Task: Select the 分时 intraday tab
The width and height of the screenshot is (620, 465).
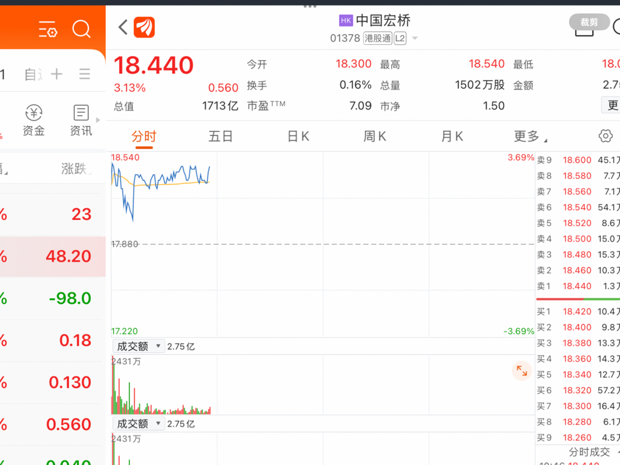Action: pyautogui.click(x=144, y=136)
